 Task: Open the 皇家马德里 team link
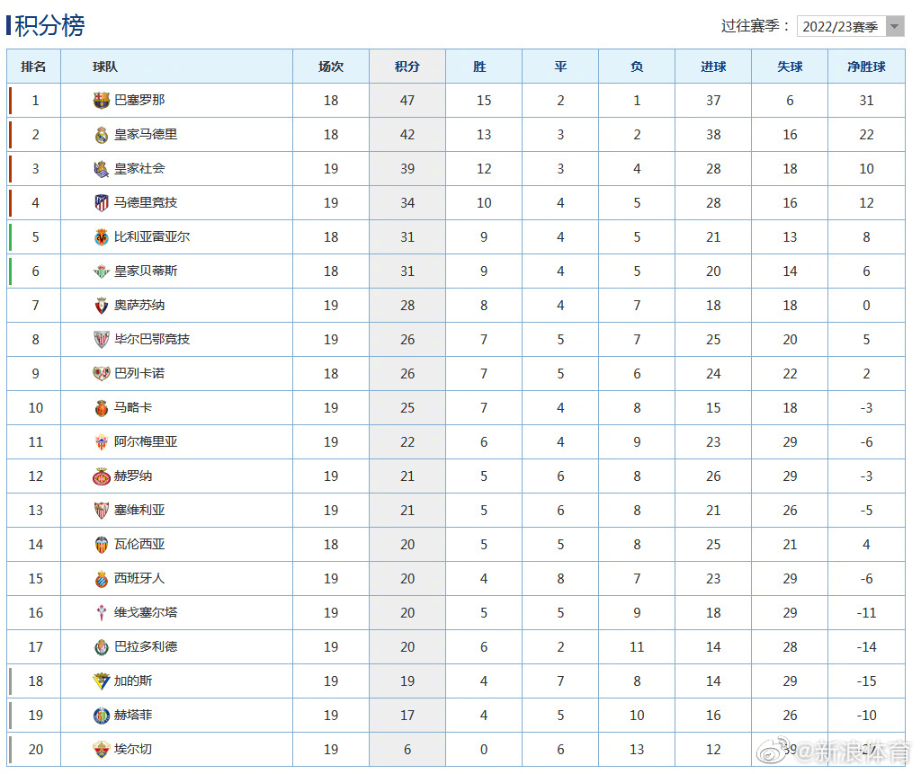click(146, 135)
